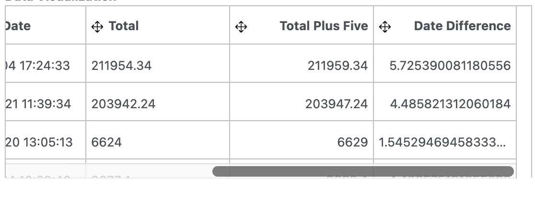
Task: Click the move handle icon for Date Difference
Action: pyautogui.click(x=385, y=26)
